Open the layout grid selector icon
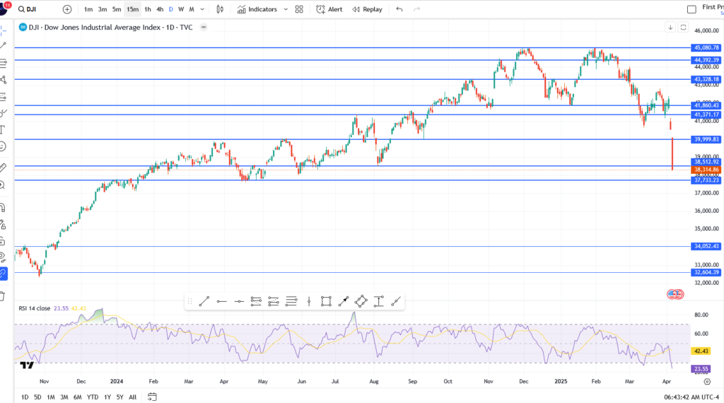This screenshot has width=724, height=403. click(299, 9)
